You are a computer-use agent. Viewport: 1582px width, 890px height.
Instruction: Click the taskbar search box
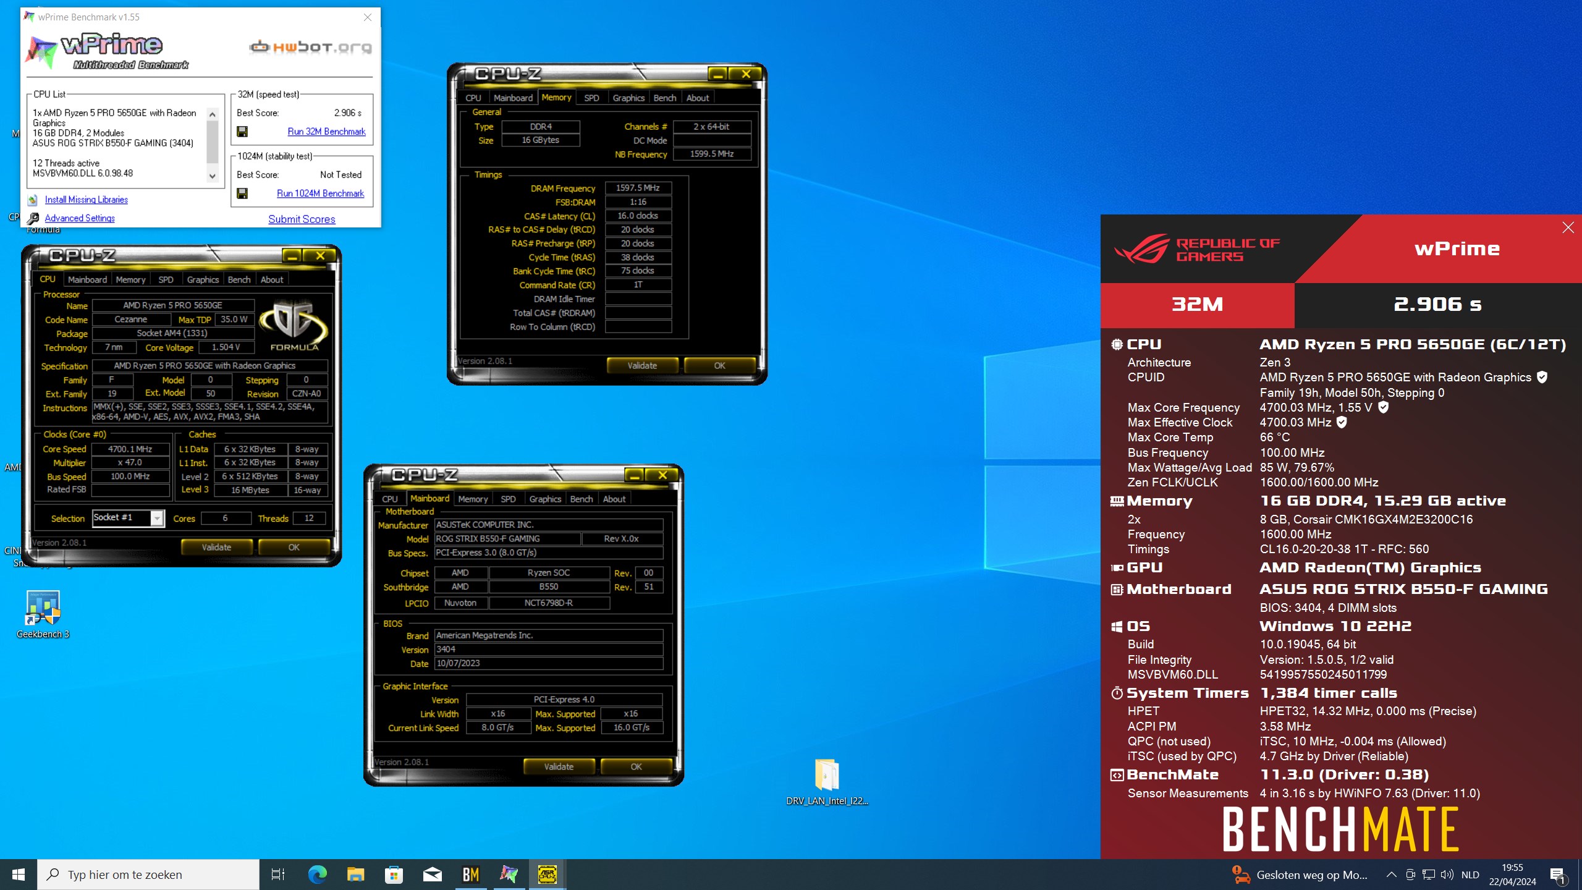(x=148, y=875)
